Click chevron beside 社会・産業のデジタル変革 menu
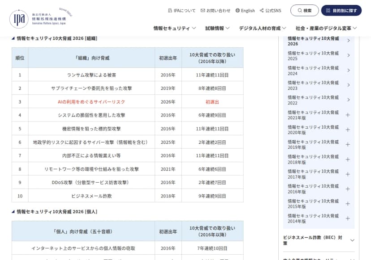 coord(355,28)
